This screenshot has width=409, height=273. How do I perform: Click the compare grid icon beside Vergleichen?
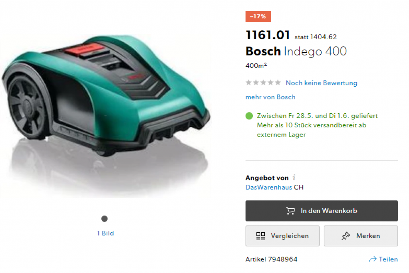260,236
